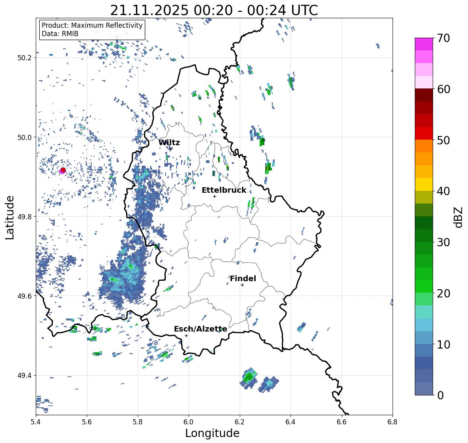Image resolution: width=468 pixels, height=443 pixels.
Task: Click the longitude tick label 6.4
Action: point(291,422)
